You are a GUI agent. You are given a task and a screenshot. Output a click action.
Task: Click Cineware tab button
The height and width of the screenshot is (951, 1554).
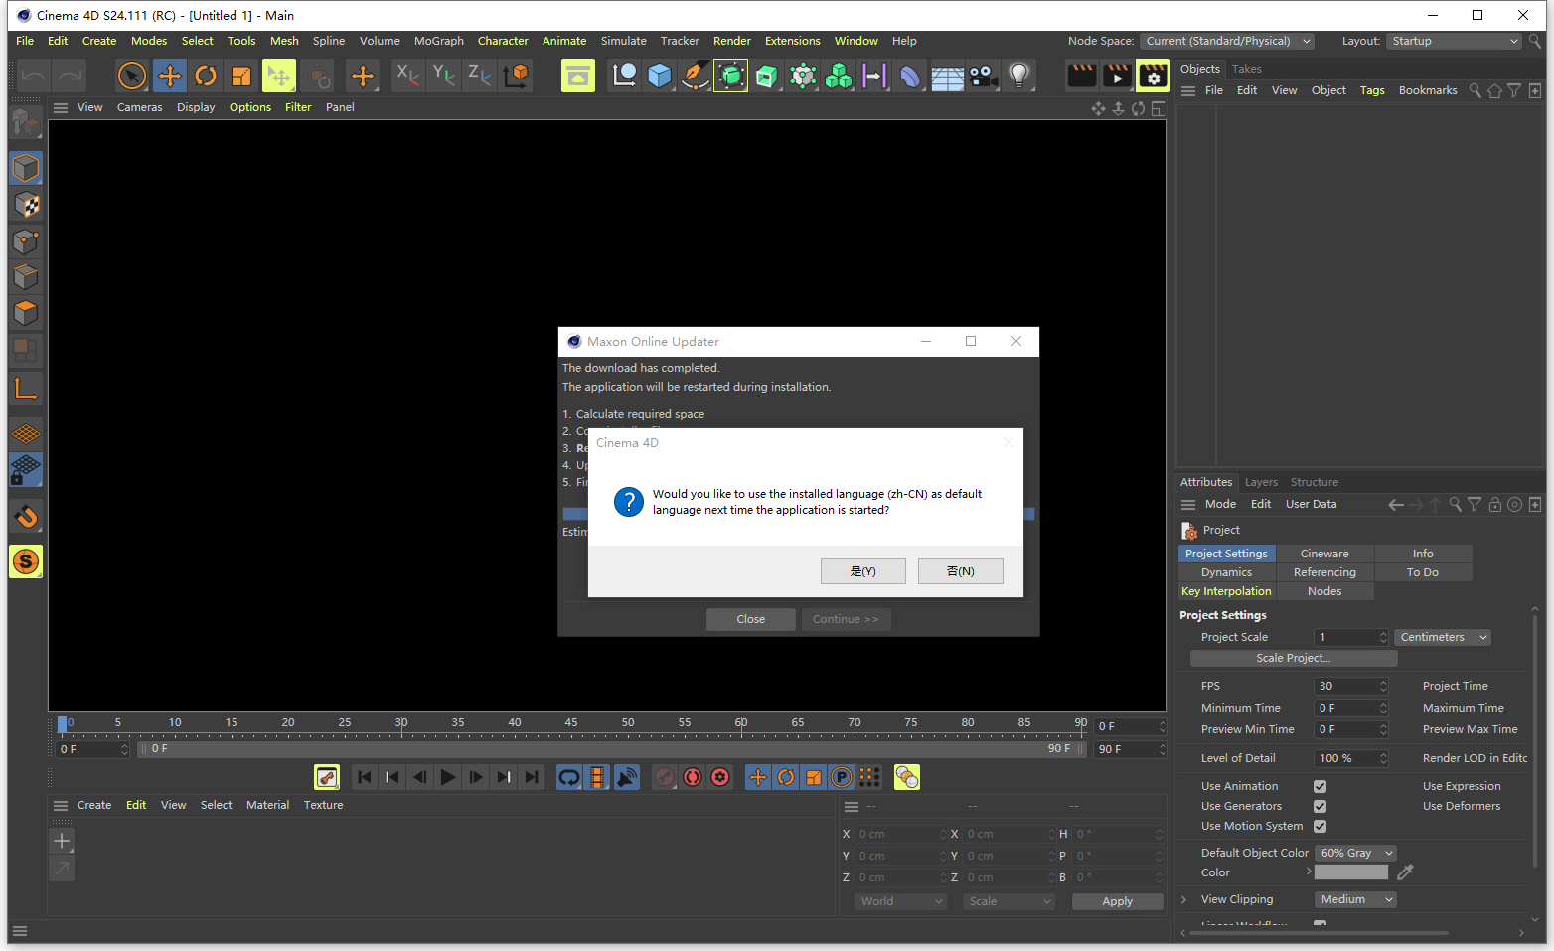coord(1324,554)
